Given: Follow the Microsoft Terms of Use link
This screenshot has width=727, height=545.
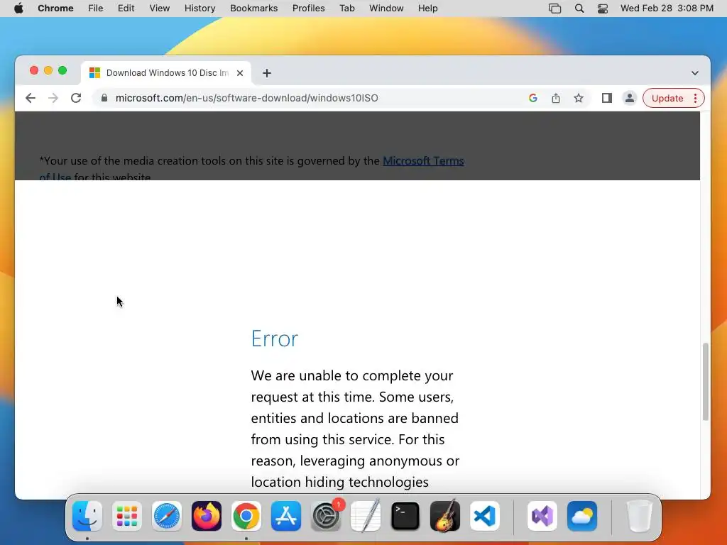Looking at the screenshot, I should tap(423, 161).
